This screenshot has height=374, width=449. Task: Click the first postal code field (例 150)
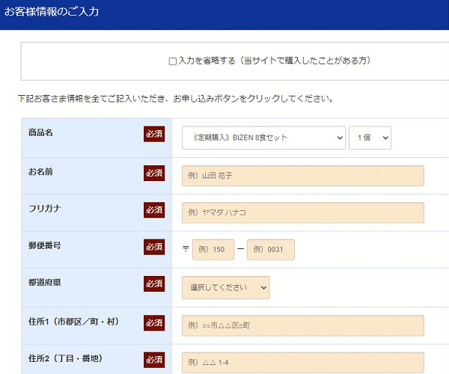coord(213,250)
